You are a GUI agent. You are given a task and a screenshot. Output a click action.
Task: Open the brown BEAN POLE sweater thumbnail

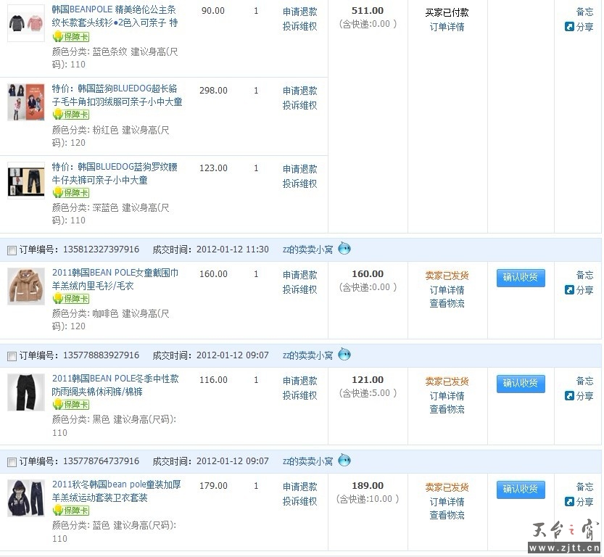pos(26,286)
